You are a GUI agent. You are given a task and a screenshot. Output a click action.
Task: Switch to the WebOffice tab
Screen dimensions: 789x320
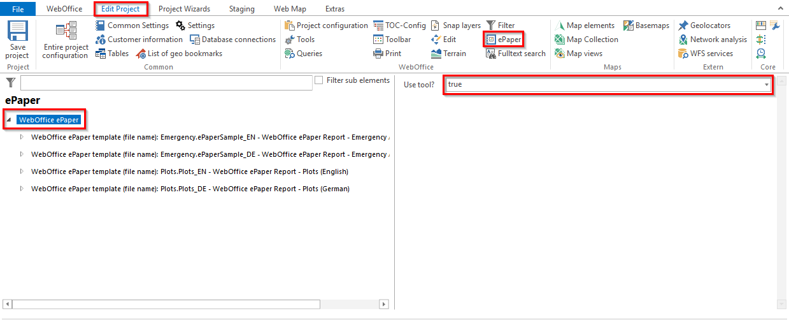pyautogui.click(x=64, y=9)
